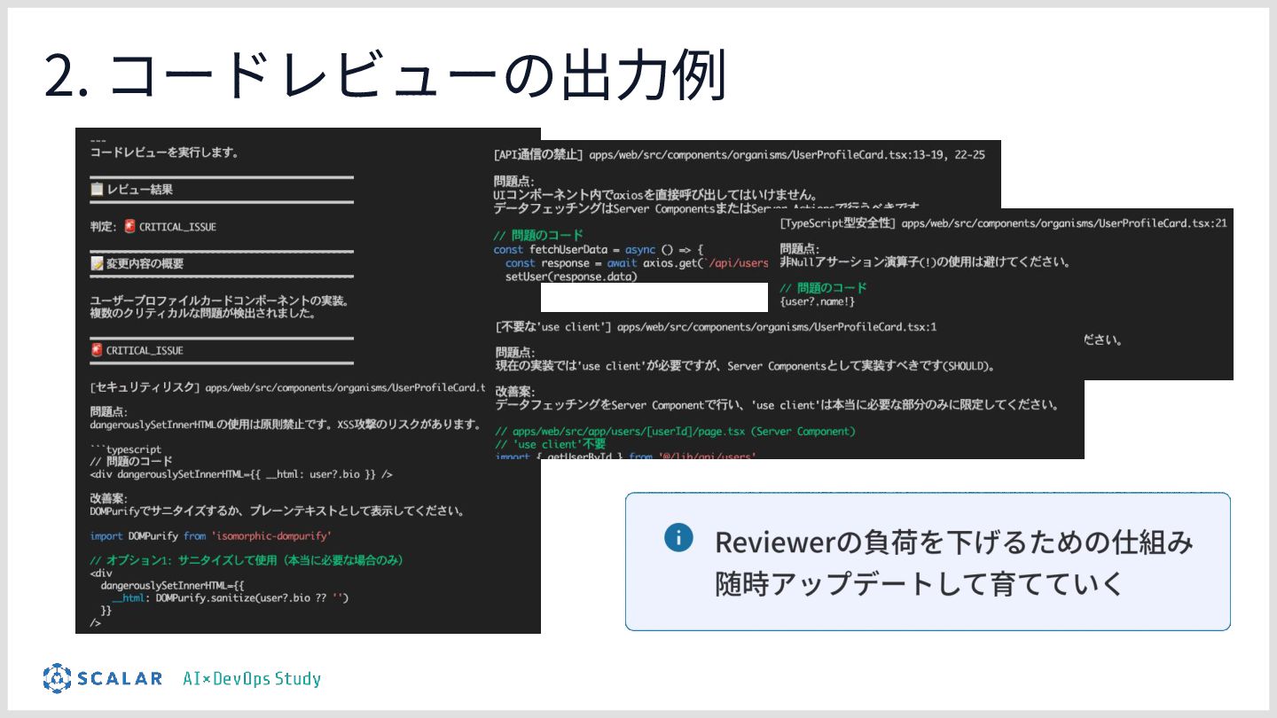This screenshot has height=718, width=1277.
Task: Click the [TypeScript型安全性] header line
Action: pyautogui.click(x=1002, y=223)
